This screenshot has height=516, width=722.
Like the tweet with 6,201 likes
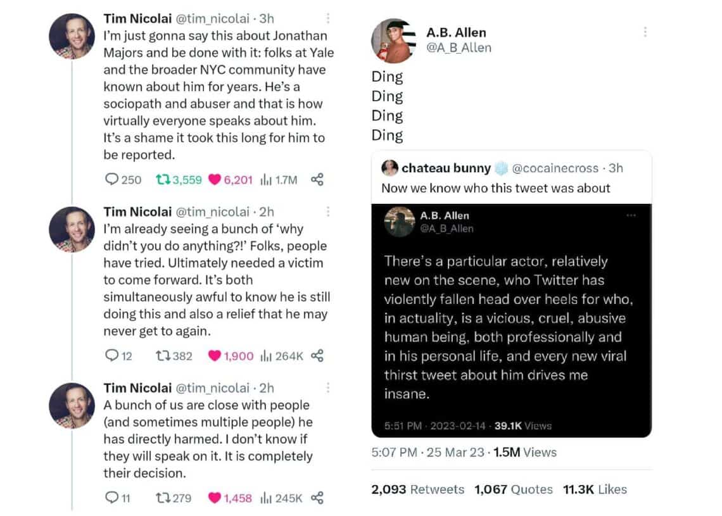pyautogui.click(x=215, y=180)
